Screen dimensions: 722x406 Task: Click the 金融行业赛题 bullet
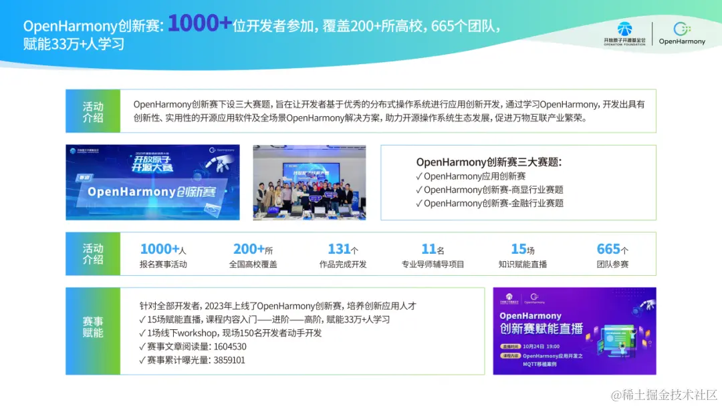(x=489, y=203)
